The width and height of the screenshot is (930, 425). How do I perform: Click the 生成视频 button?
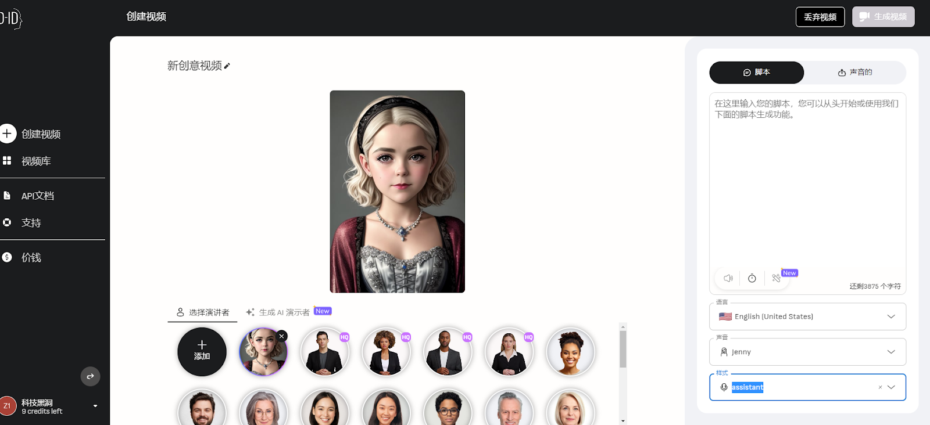pos(883,17)
